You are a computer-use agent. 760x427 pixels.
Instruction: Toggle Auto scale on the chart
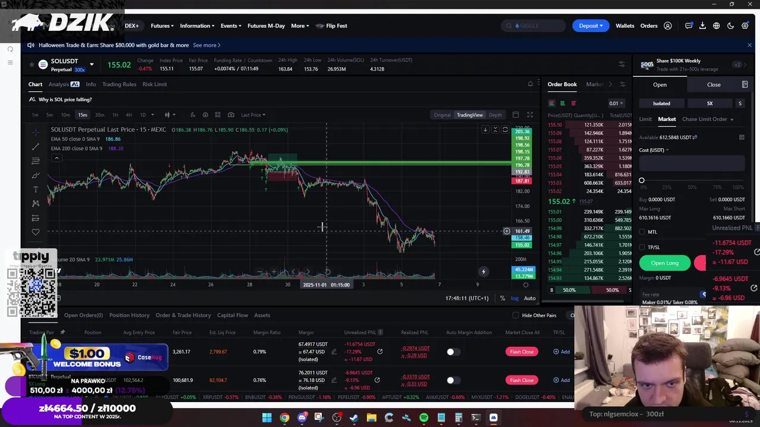(x=530, y=298)
